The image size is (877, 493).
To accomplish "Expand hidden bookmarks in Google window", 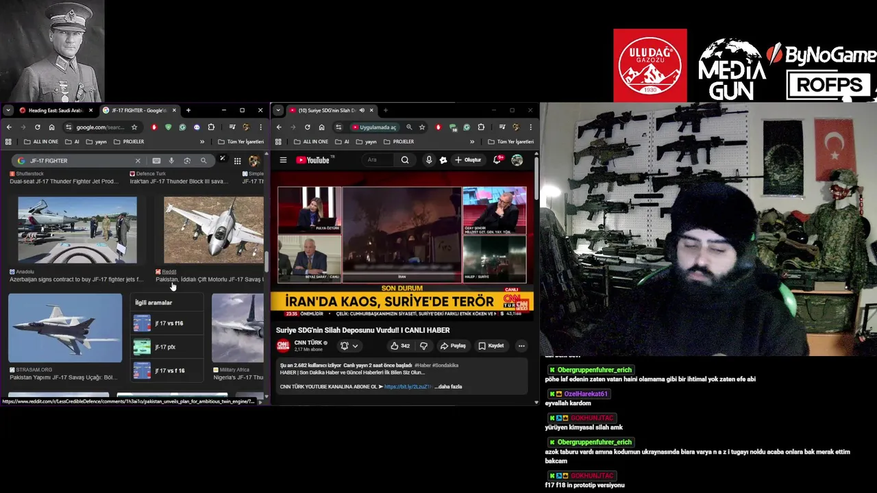I will click(x=202, y=142).
